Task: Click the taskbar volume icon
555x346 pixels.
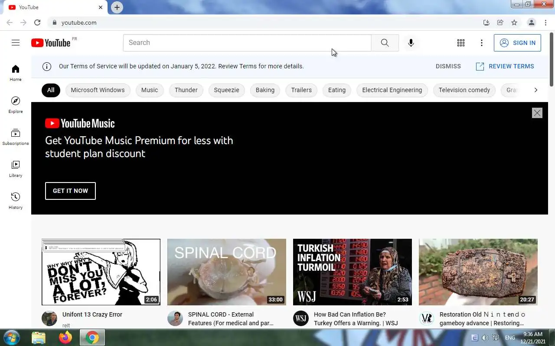Action: (x=485, y=338)
